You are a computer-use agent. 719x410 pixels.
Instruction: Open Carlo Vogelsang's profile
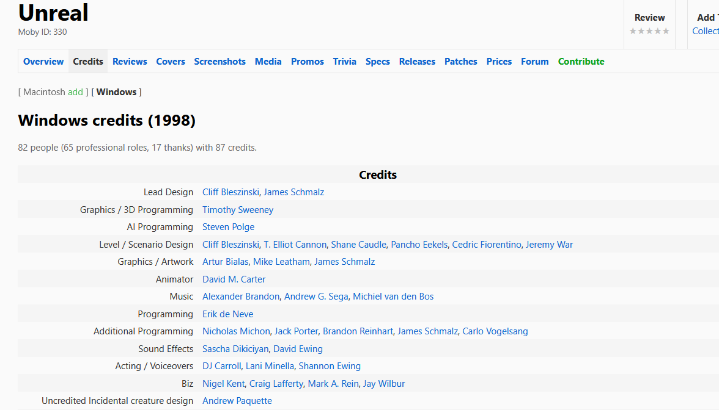[495, 331]
